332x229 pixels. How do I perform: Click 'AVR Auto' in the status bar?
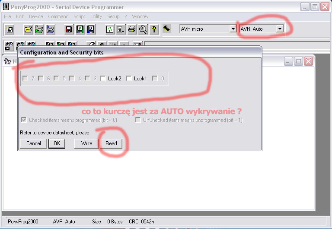[64, 222]
